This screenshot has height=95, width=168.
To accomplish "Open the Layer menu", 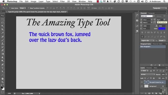I will click(x=41, y=1).
